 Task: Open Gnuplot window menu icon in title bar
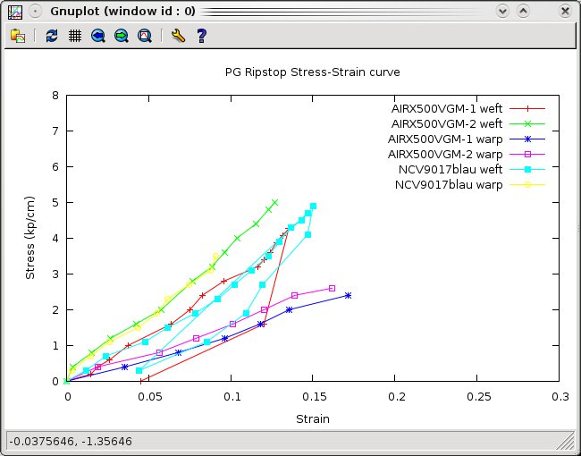point(15,12)
